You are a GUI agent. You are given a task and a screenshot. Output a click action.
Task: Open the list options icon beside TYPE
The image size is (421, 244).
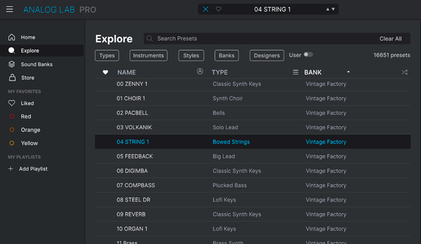pyautogui.click(x=295, y=72)
